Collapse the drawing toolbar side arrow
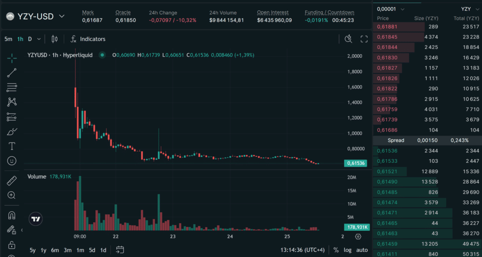482x257 pixels. pyautogui.click(x=22, y=230)
